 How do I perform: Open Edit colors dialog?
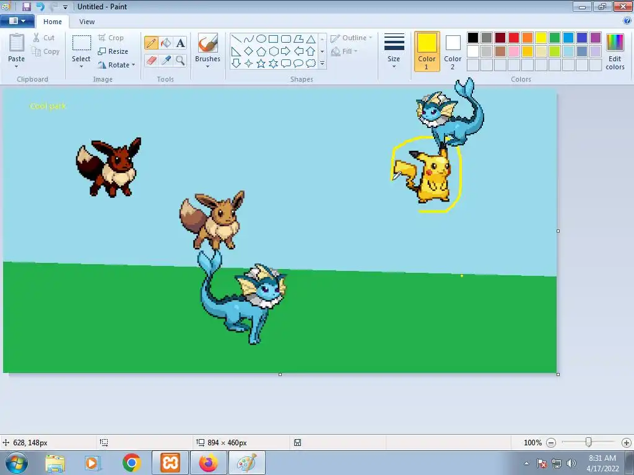point(615,51)
